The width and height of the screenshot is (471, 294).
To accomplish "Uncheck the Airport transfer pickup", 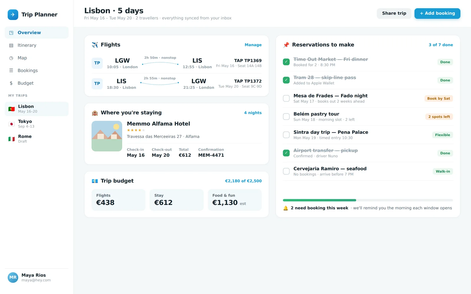I will pos(286,153).
